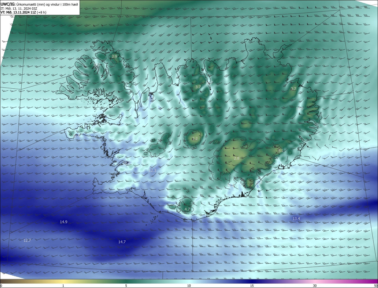
Task: Click the 3.9 precipitation value label
Action: coord(114,56)
